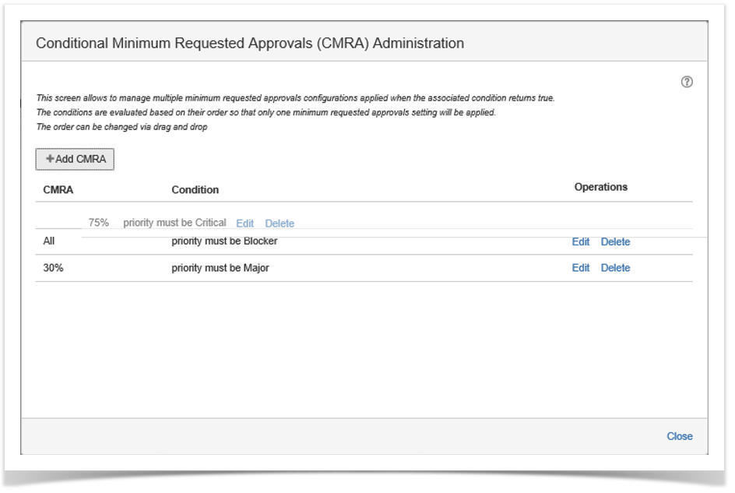Select the All value in Blocker row

(49, 241)
